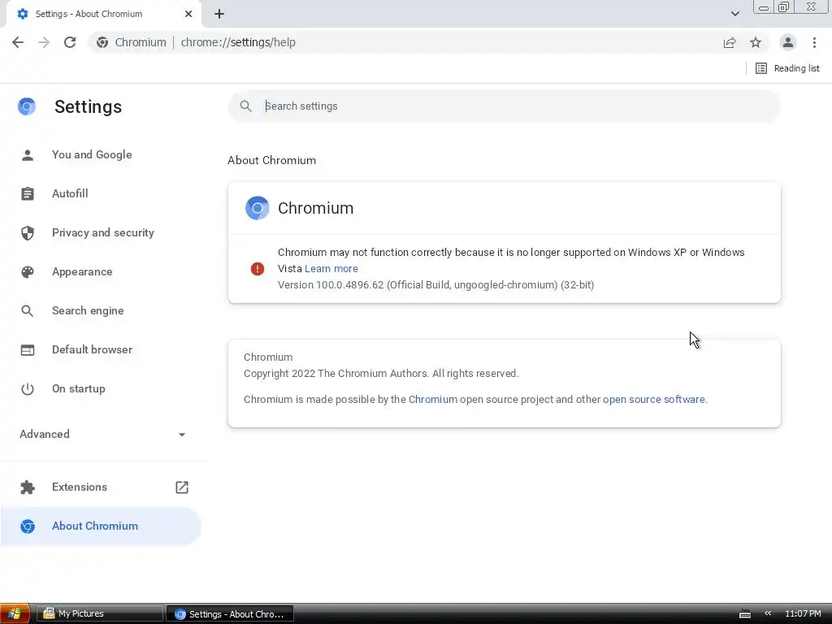
Task: Click the Default browser window icon
Action: [x=28, y=350]
